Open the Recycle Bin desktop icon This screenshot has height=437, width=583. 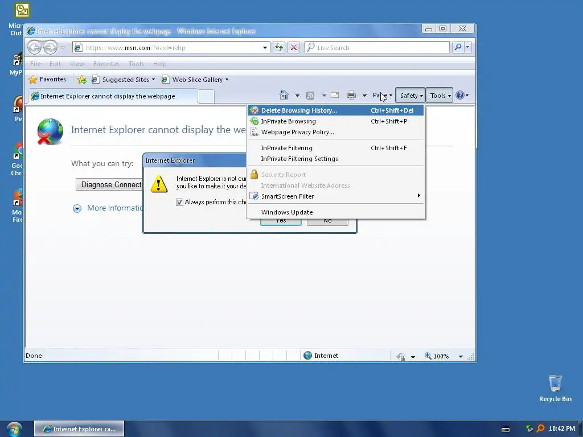pyautogui.click(x=555, y=388)
